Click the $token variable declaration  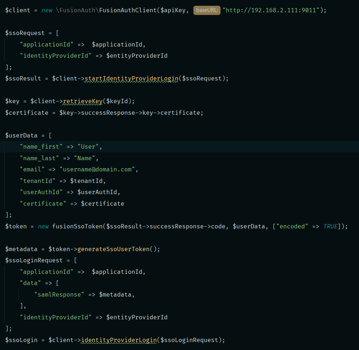click(16, 226)
